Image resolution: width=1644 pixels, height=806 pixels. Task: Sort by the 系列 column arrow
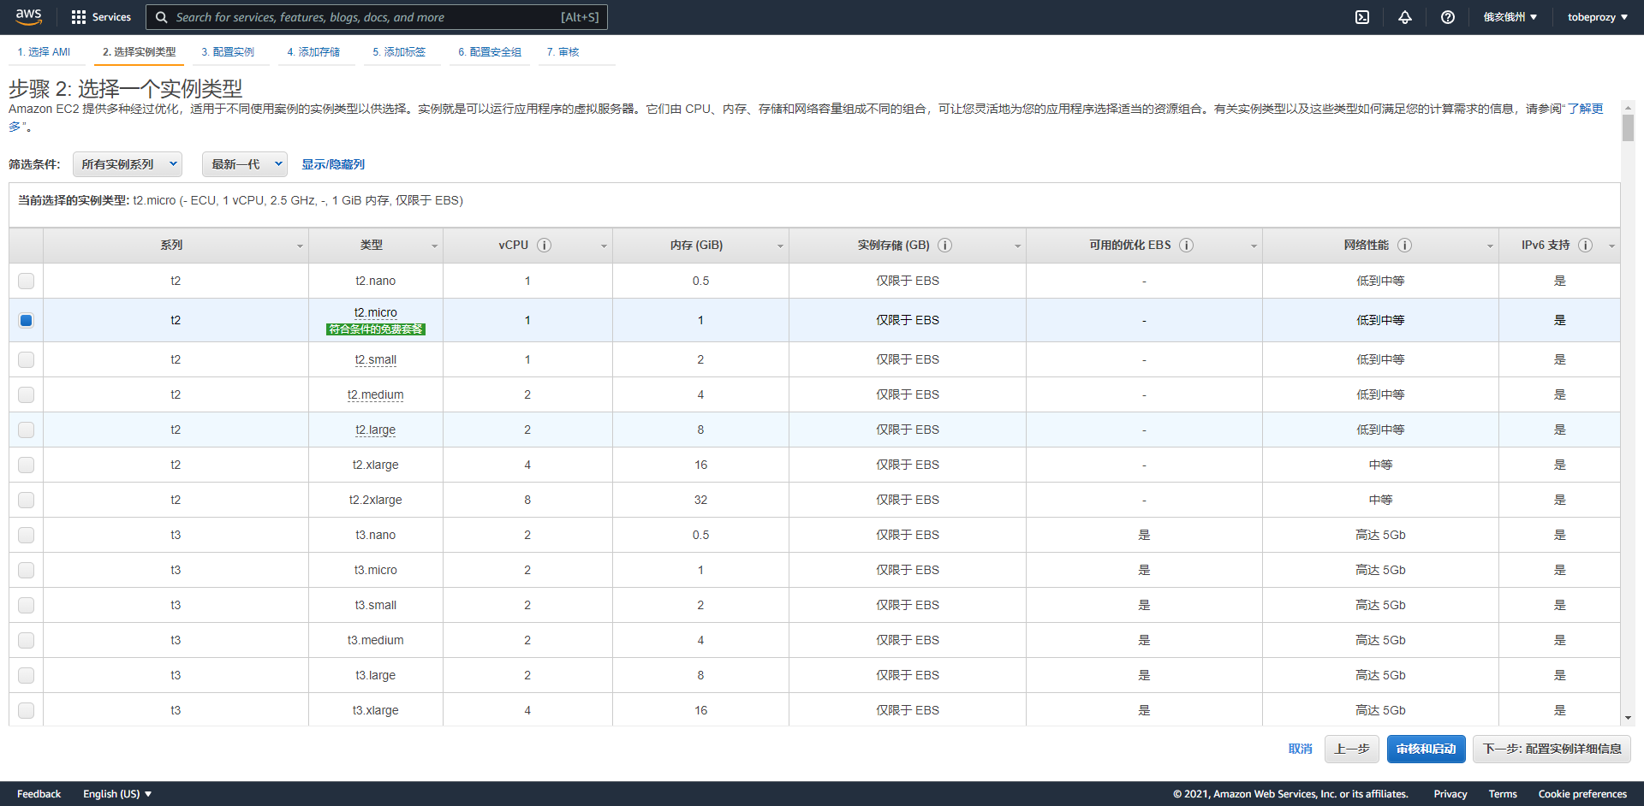click(300, 246)
